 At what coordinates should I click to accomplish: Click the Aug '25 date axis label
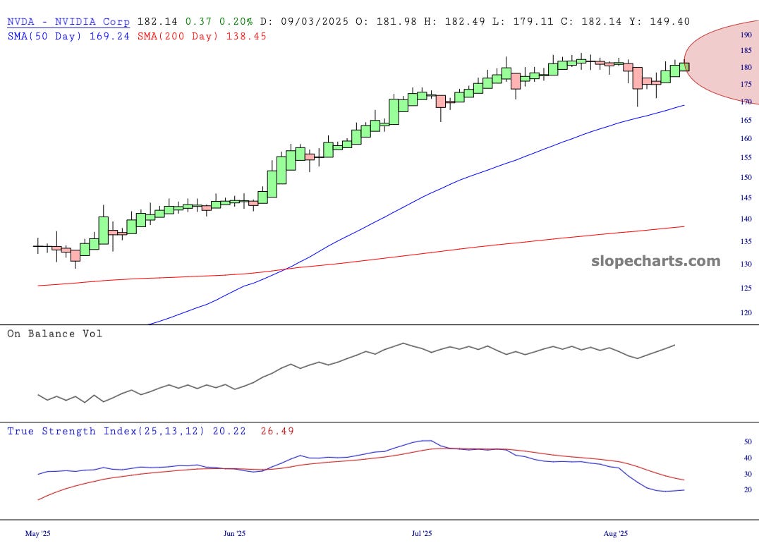pos(616,533)
